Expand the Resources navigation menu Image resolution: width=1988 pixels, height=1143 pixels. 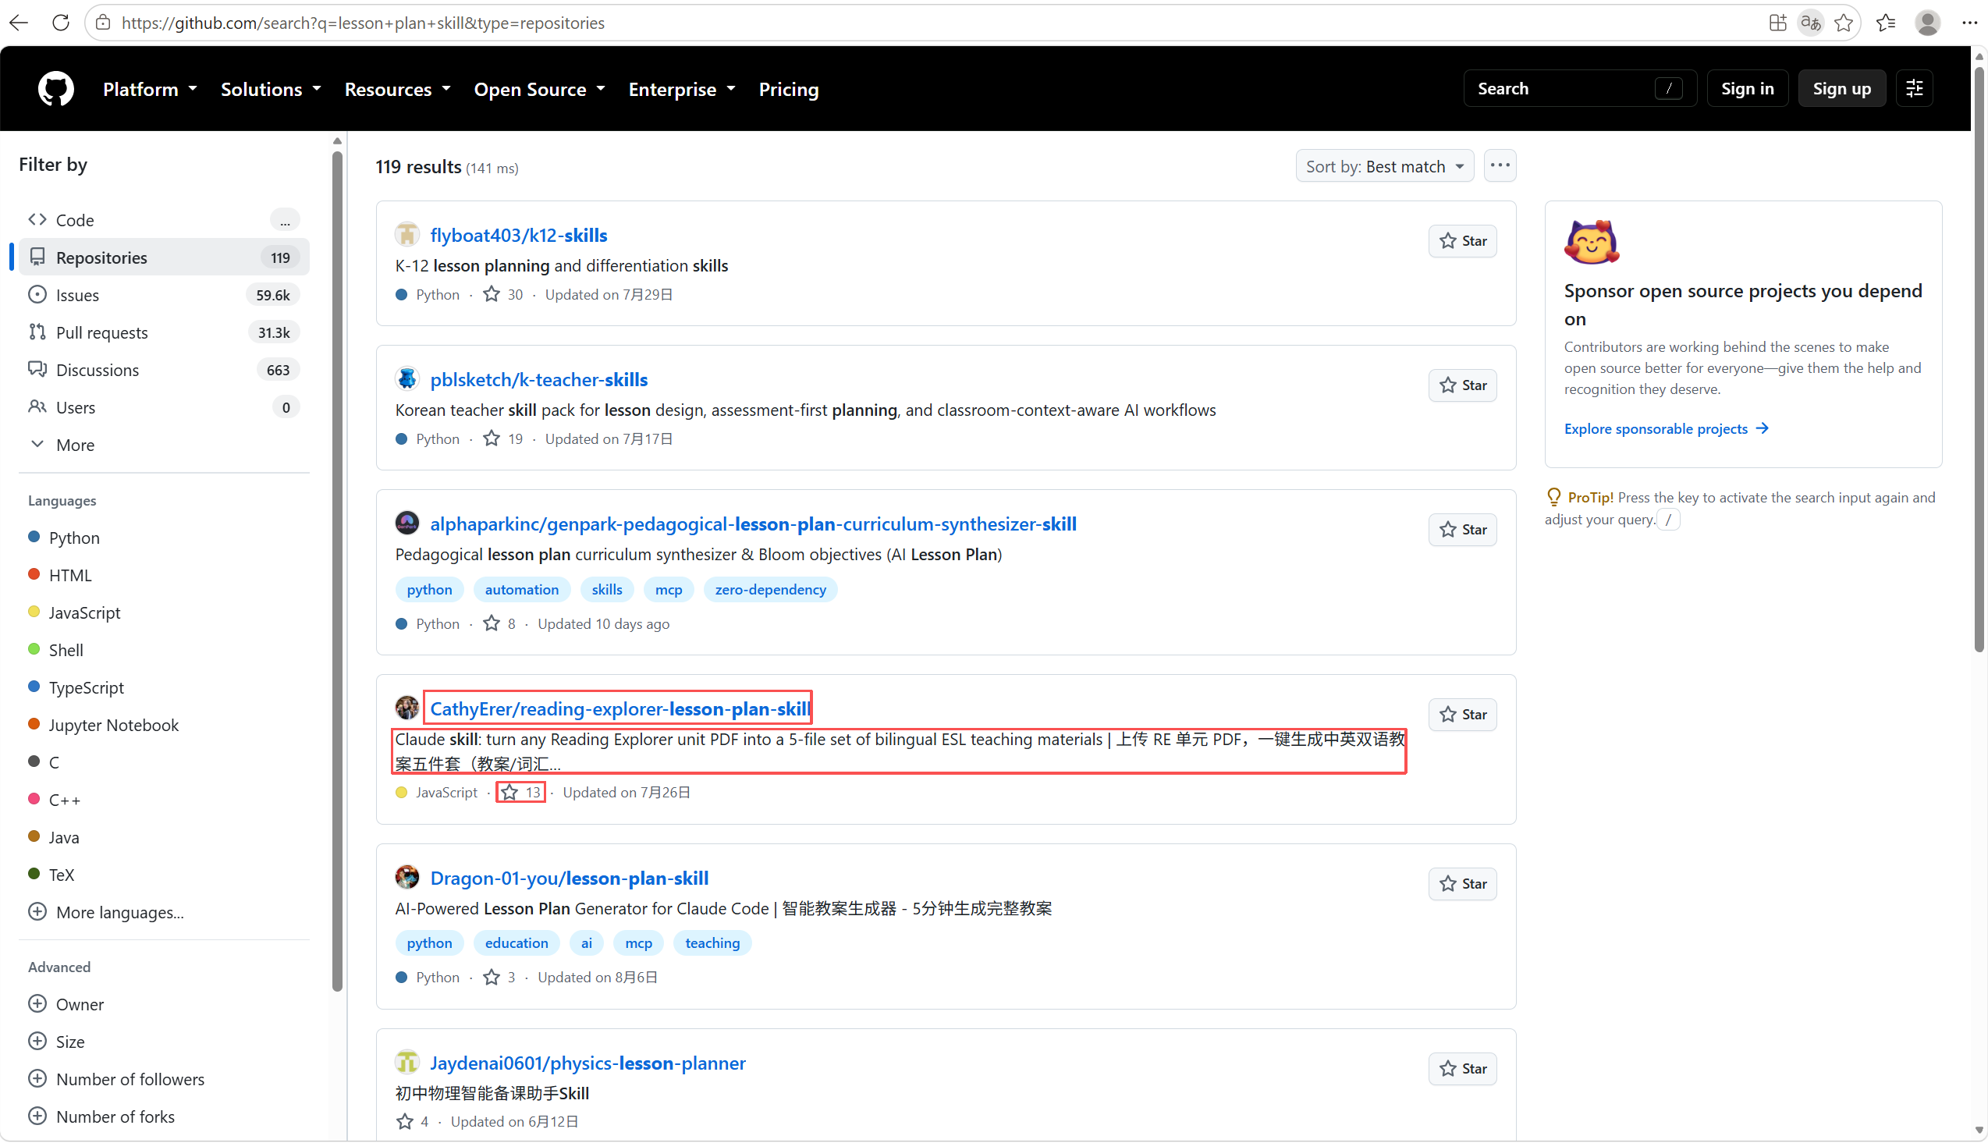point(397,89)
